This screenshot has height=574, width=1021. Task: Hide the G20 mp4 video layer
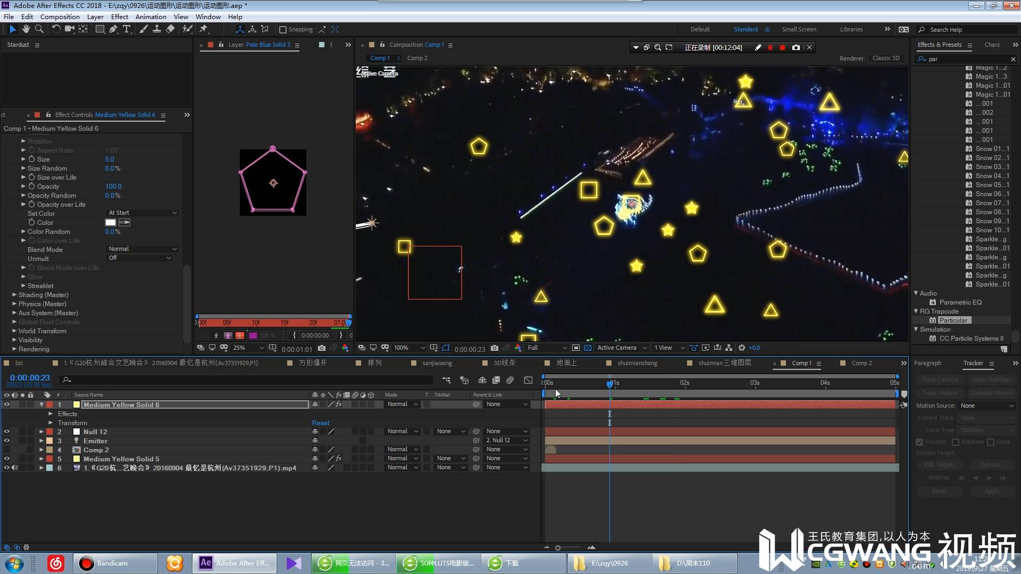7,468
